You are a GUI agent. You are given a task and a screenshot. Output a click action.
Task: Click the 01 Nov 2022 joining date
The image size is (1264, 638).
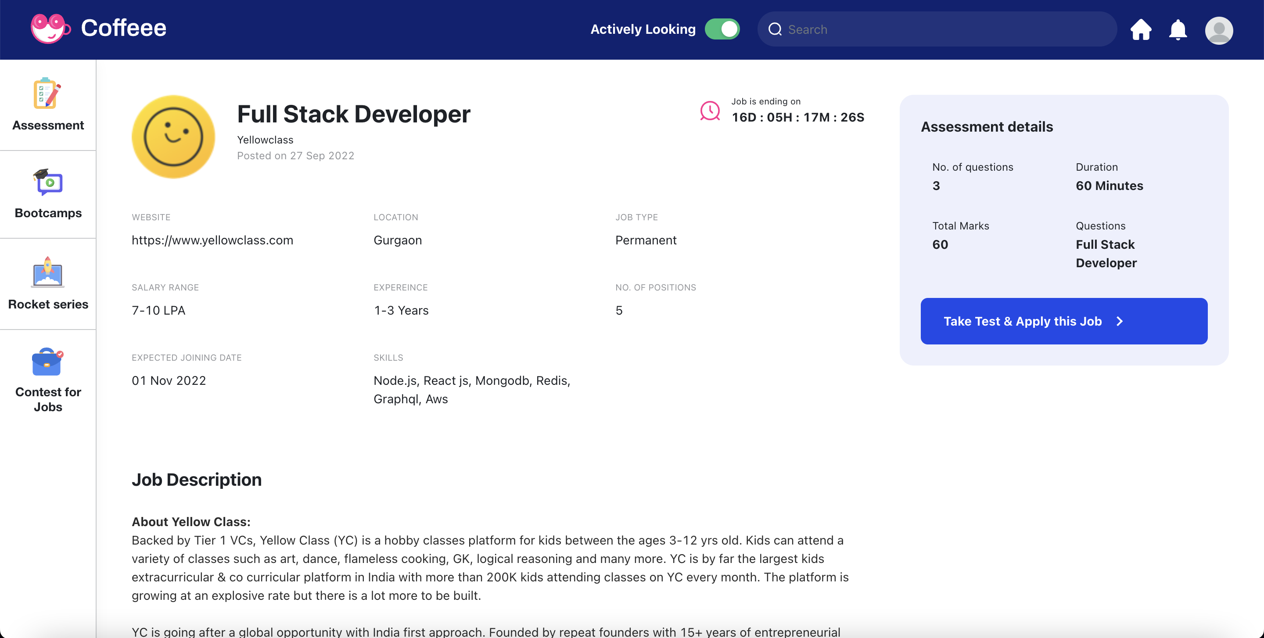pyautogui.click(x=169, y=381)
